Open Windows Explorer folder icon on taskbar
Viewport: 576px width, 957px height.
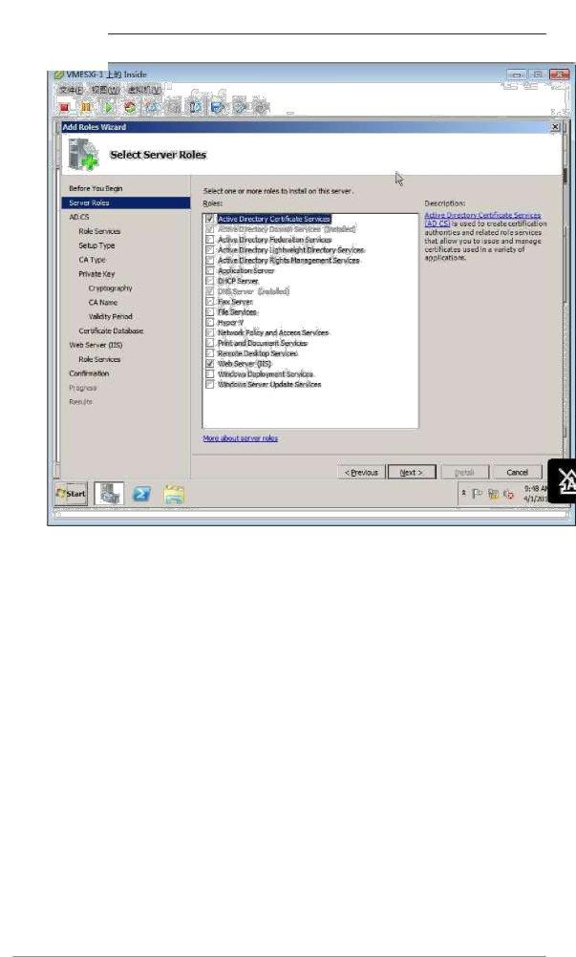175,494
